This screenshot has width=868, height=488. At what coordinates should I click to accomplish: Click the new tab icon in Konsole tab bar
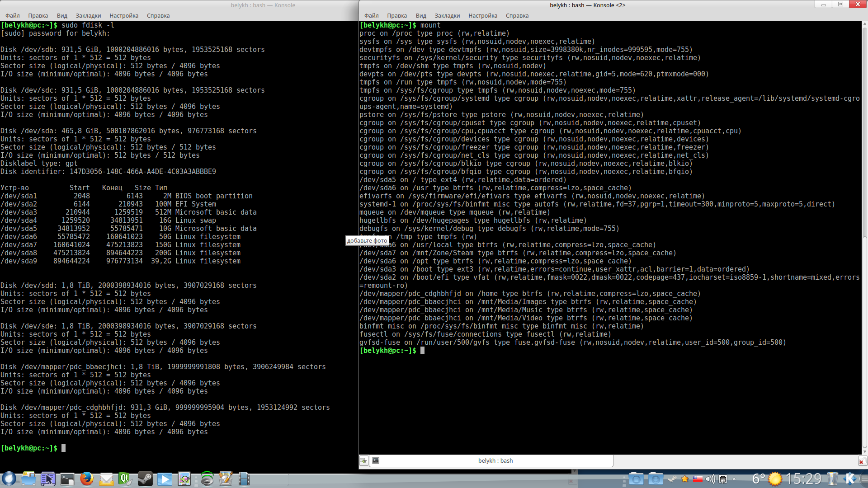[x=363, y=461]
